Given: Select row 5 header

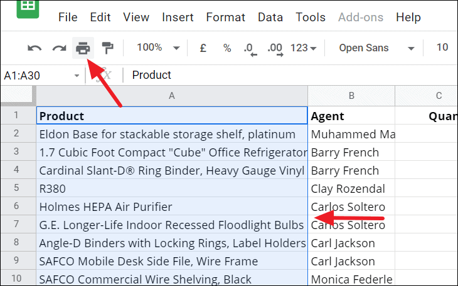Looking at the screenshot, I should coord(17,188).
